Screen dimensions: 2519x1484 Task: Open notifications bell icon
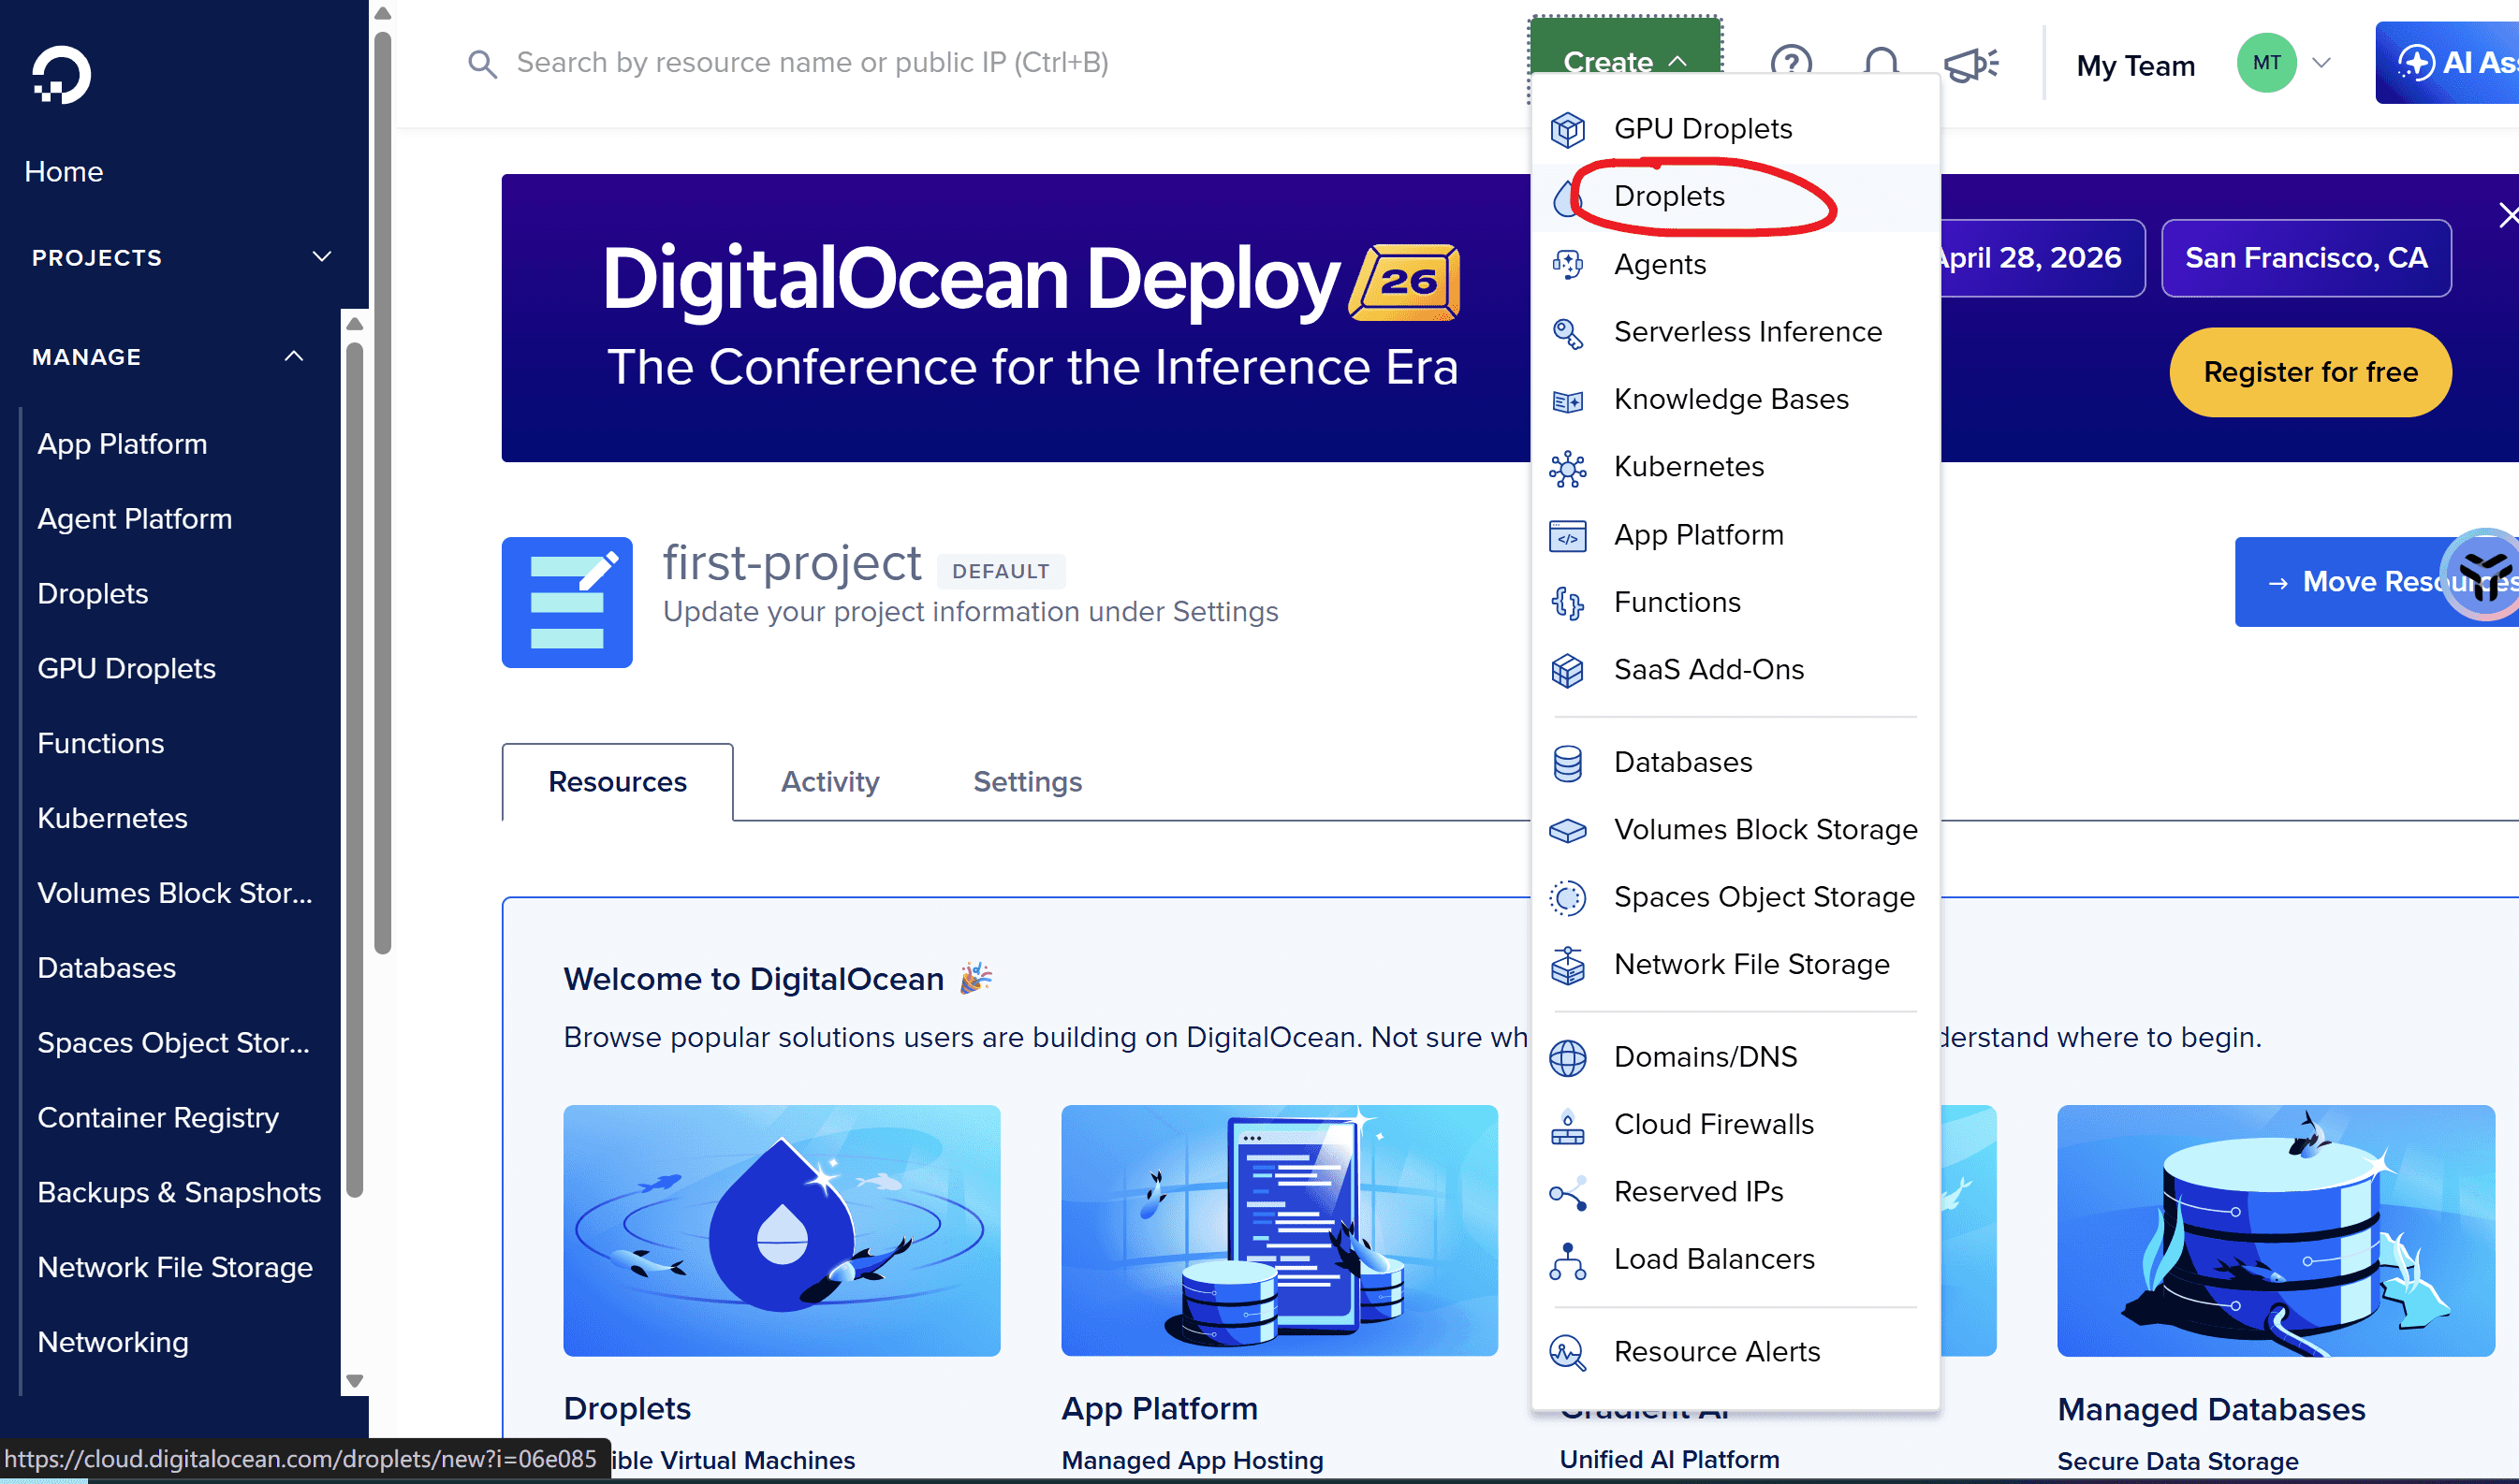coord(1881,62)
